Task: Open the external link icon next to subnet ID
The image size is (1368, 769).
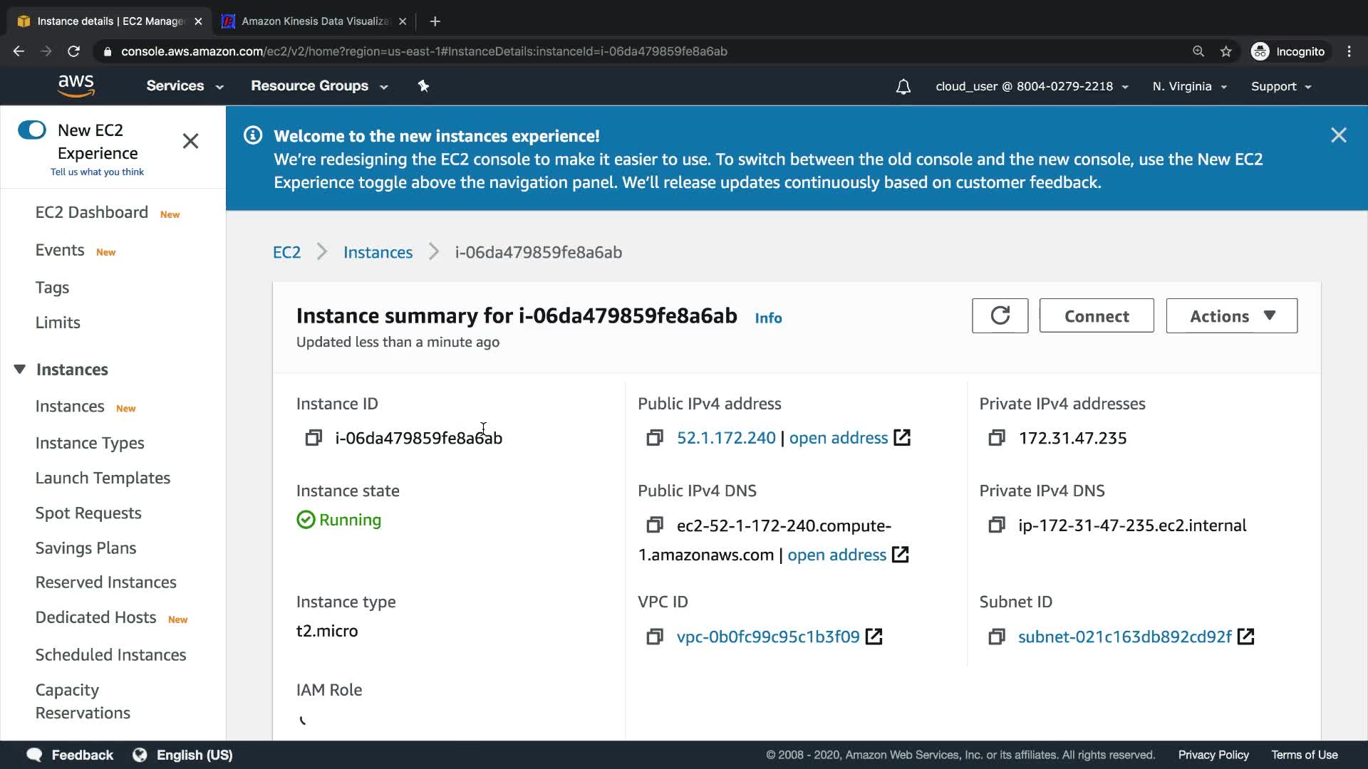Action: pos(1245,637)
